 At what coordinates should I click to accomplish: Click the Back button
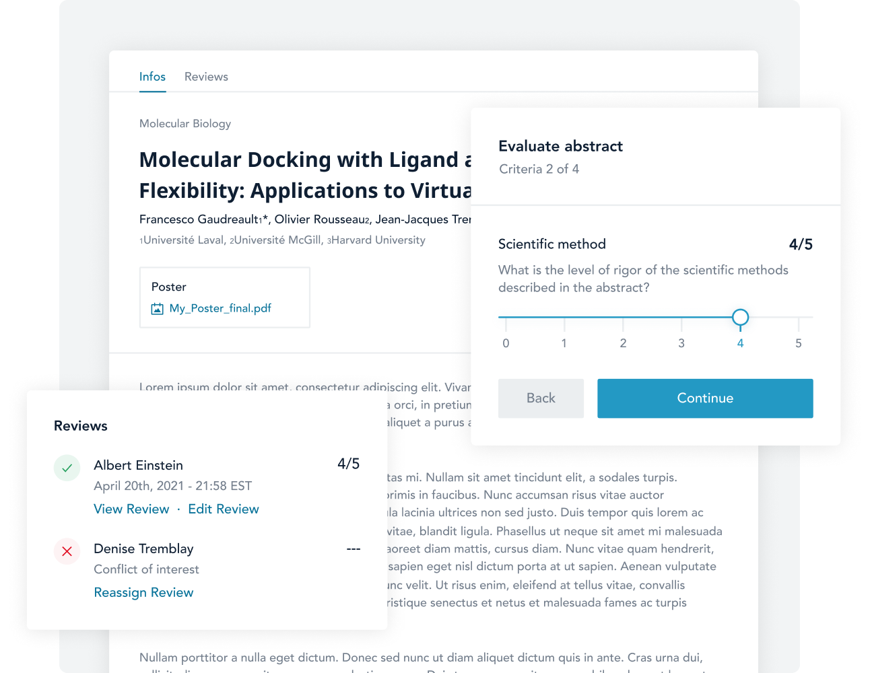tap(541, 398)
